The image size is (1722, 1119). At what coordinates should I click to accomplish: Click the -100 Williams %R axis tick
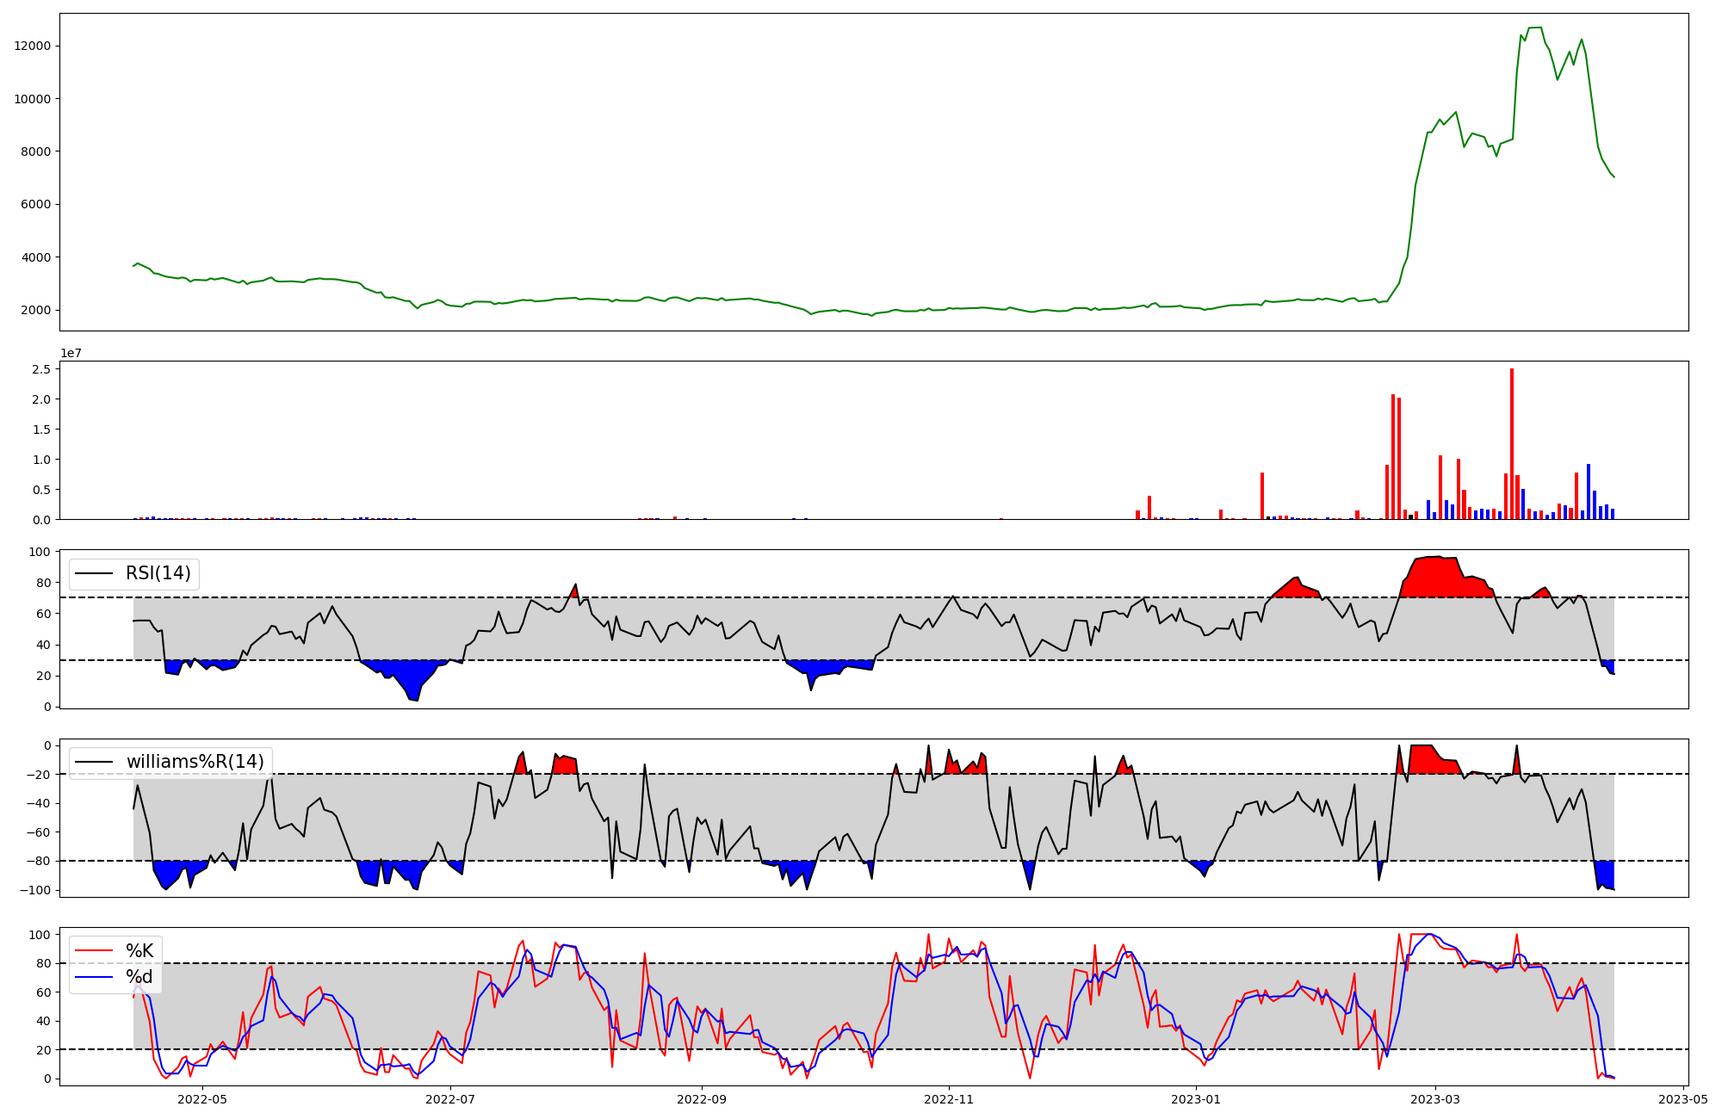click(x=36, y=890)
